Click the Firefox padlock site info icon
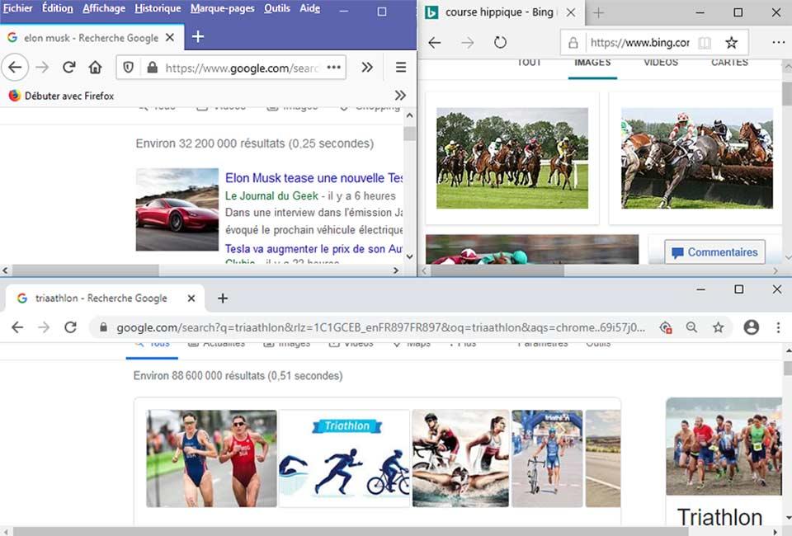 pos(152,67)
